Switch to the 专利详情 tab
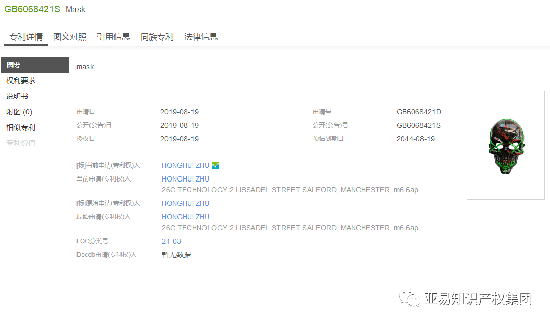 26,37
